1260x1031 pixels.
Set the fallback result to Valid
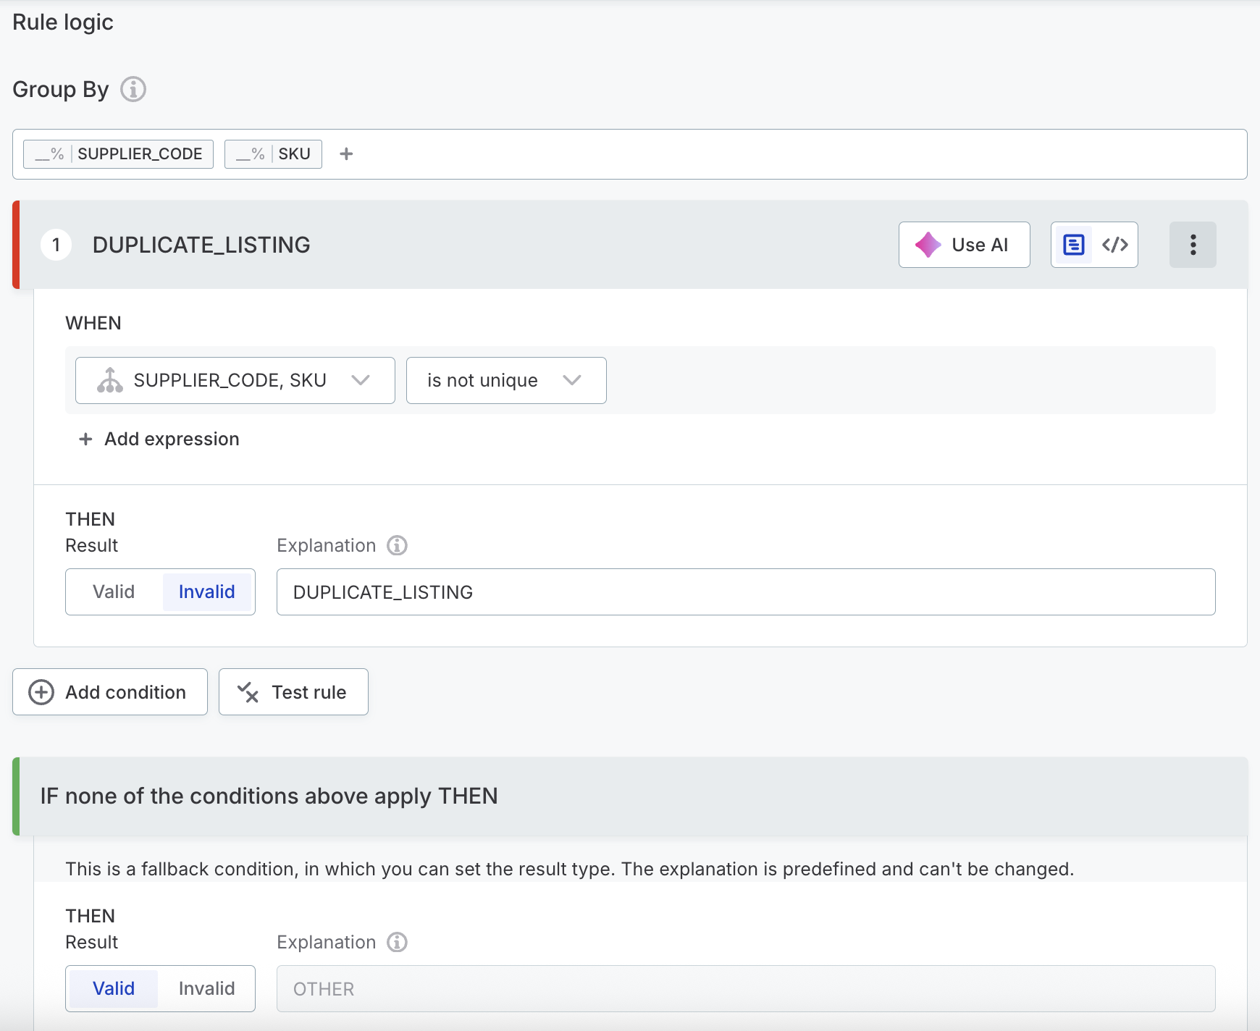[x=114, y=988]
